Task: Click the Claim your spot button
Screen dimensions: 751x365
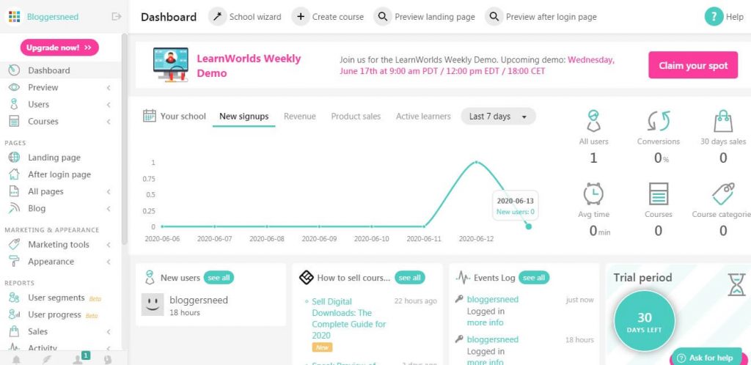Action: pyautogui.click(x=693, y=65)
